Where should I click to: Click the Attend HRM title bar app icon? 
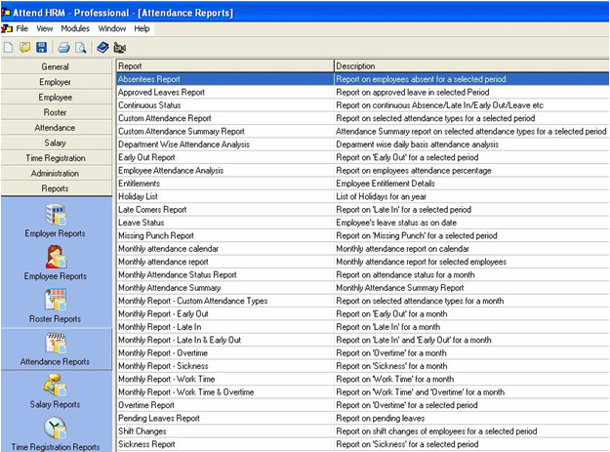point(6,13)
